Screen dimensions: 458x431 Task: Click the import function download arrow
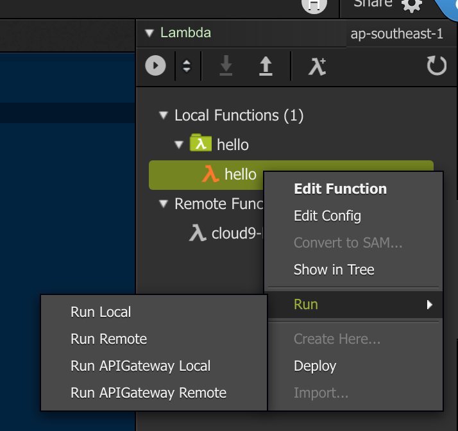coord(226,66)
